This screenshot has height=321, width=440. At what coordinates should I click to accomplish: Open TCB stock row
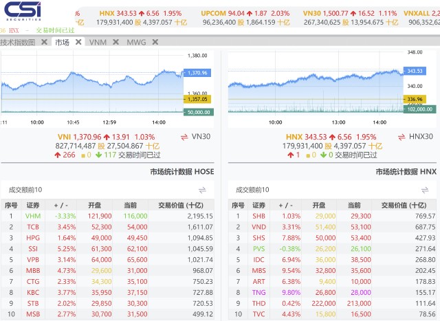click(x=107, y=227)
